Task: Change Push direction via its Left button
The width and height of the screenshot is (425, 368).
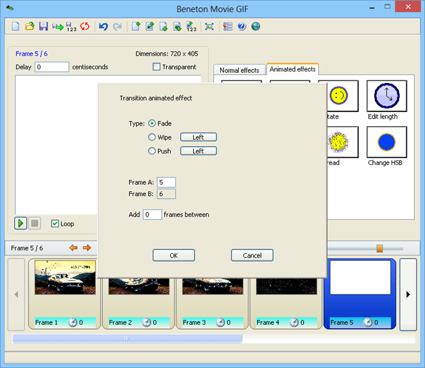Action: tap(198, 151)
